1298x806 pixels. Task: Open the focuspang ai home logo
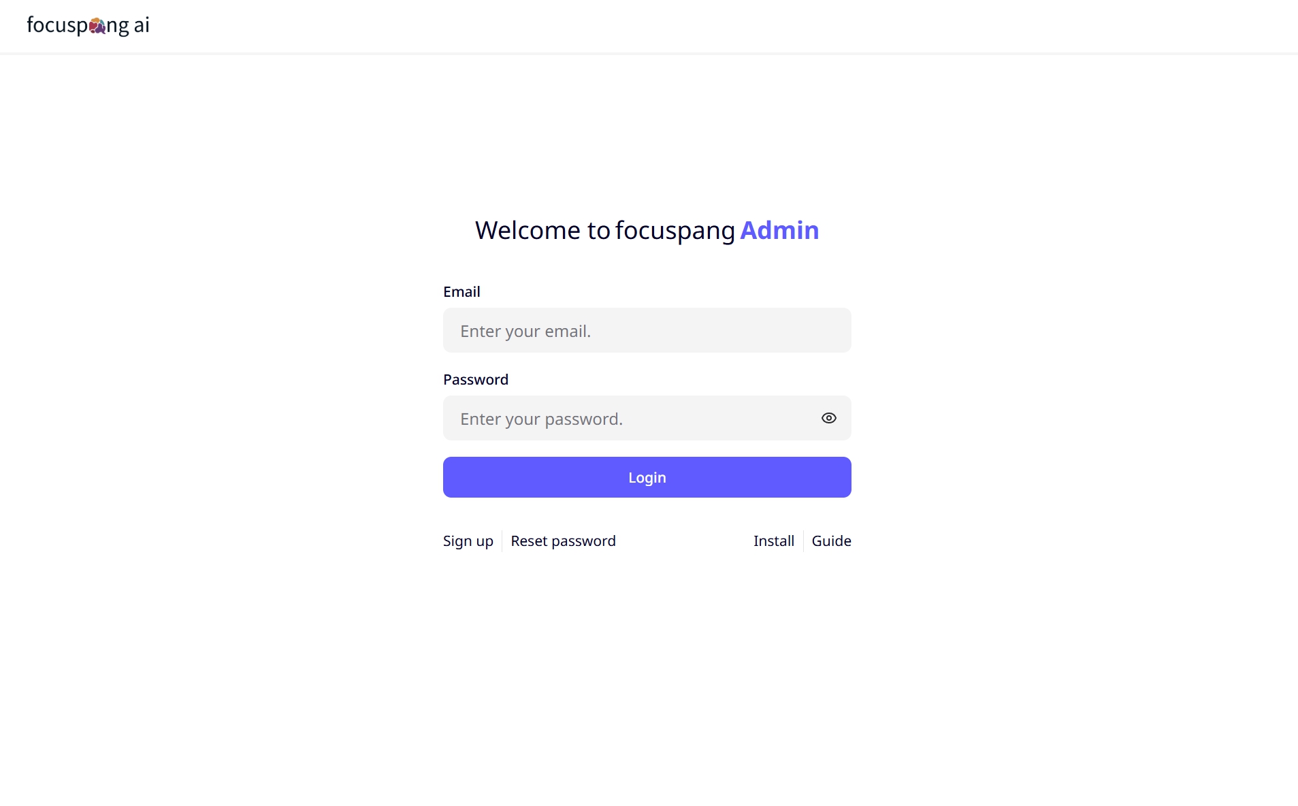[x=88, y=25]
